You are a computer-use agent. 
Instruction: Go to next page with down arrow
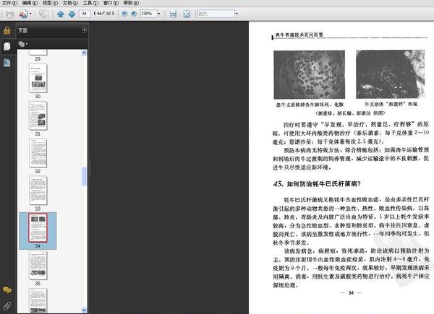coord(71,14)
